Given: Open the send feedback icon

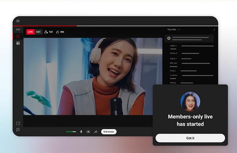Looking at the screenshot, I should [18, 130].
